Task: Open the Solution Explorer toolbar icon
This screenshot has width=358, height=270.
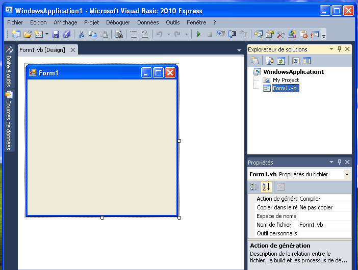Action: point(258,34)
